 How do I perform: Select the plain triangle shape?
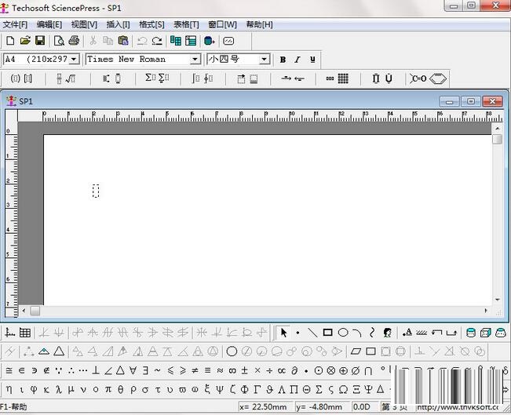point(59,351)
